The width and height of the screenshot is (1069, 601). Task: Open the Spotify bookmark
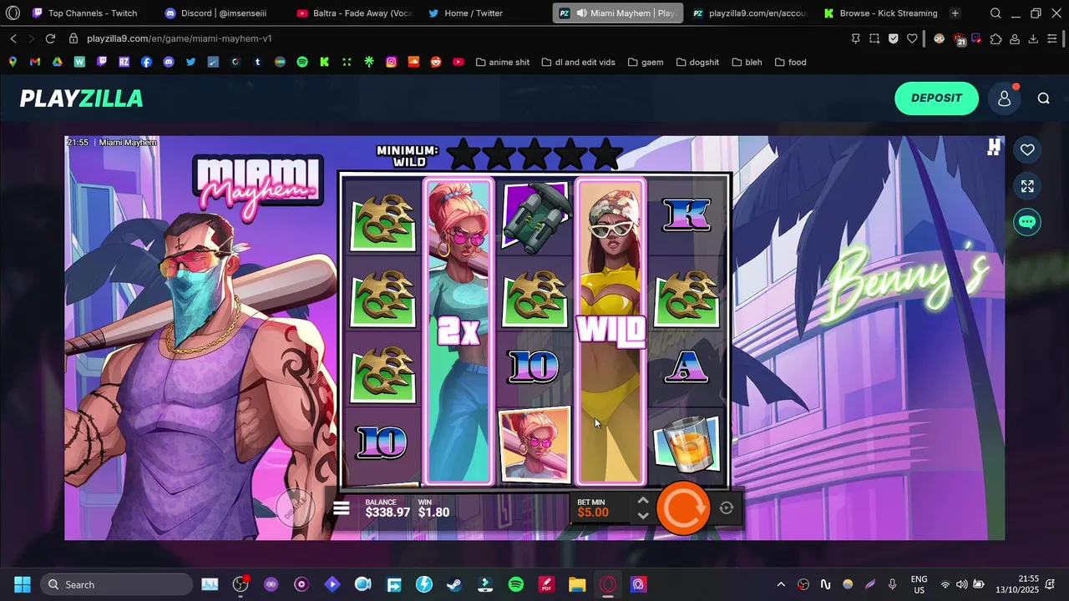pos(302,62)
